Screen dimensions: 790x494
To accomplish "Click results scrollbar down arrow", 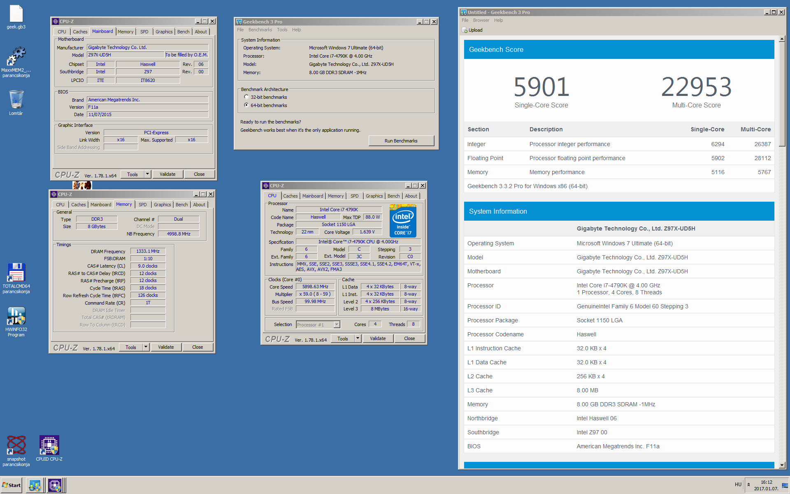I will tap(782, 465).
